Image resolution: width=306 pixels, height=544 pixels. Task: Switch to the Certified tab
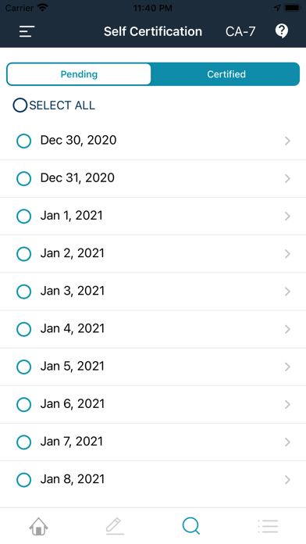pyautogui.click(x=226, y=74)
